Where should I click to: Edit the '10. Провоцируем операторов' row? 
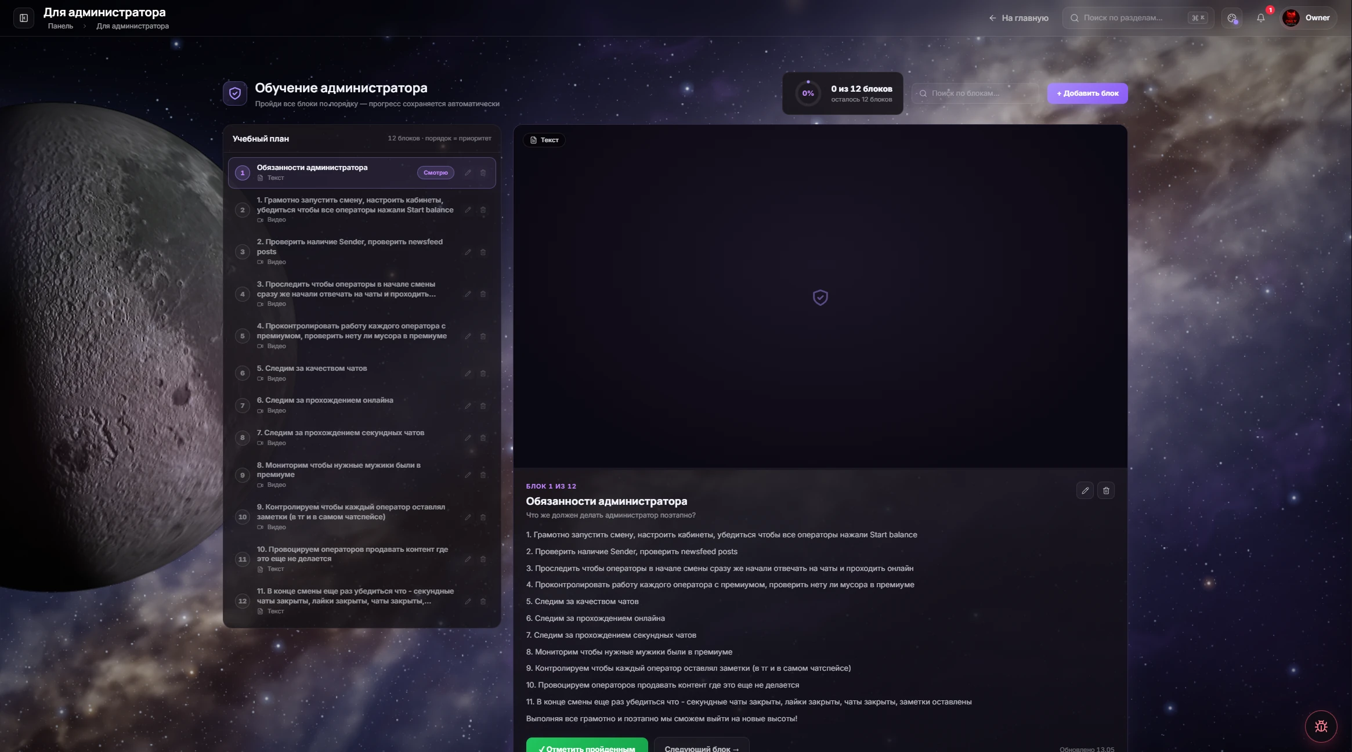(x=468, y=559)
